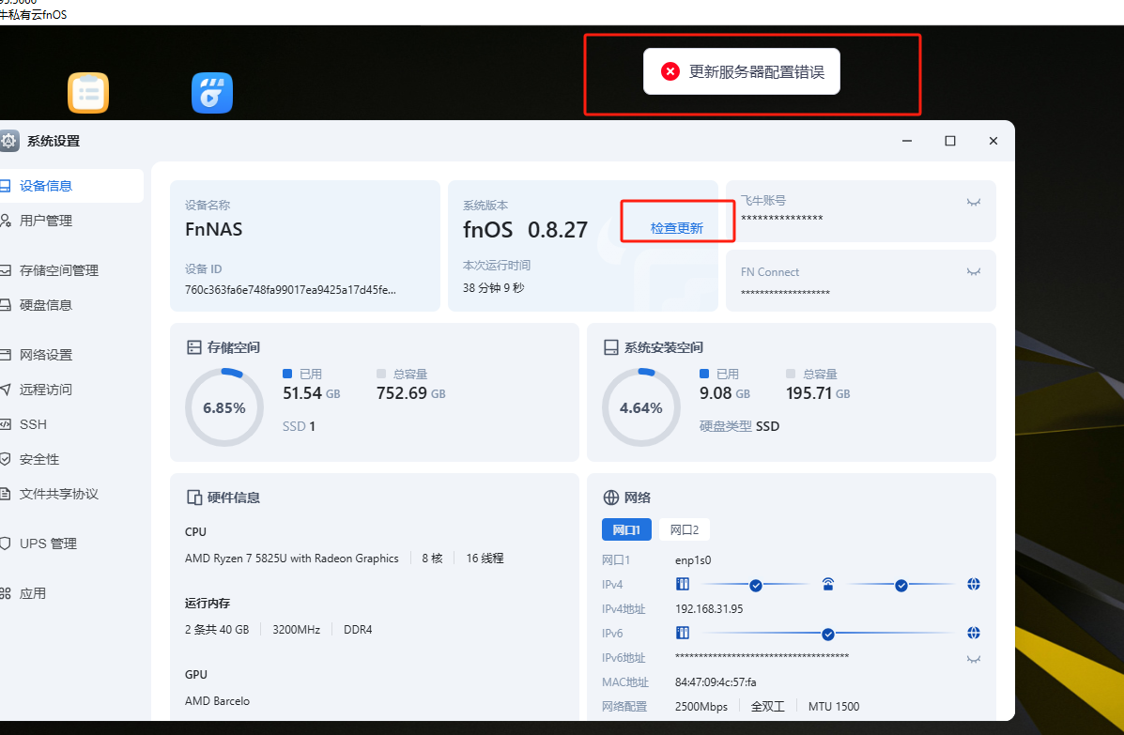Click the MAC address 84:47:09:4c:57:fa
This screenshot has height=735, width=1124.
716,682
